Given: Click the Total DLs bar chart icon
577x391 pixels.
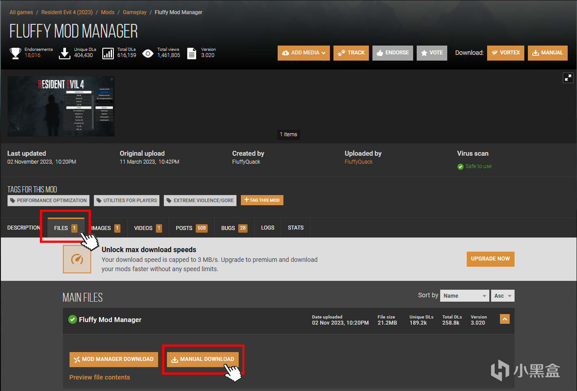Looking at the screenshot, I should (x=108, y=53).
